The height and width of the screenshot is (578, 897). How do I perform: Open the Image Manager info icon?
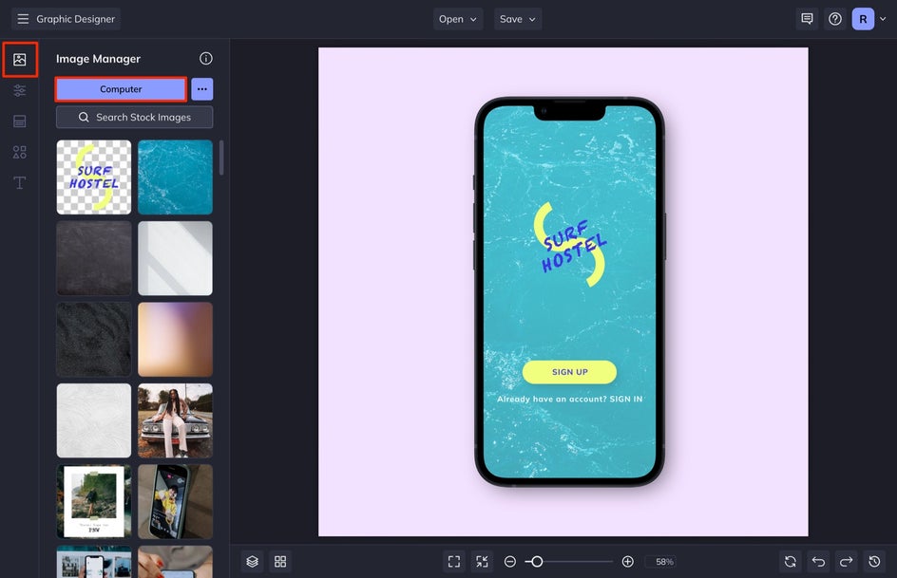point(206,59)
